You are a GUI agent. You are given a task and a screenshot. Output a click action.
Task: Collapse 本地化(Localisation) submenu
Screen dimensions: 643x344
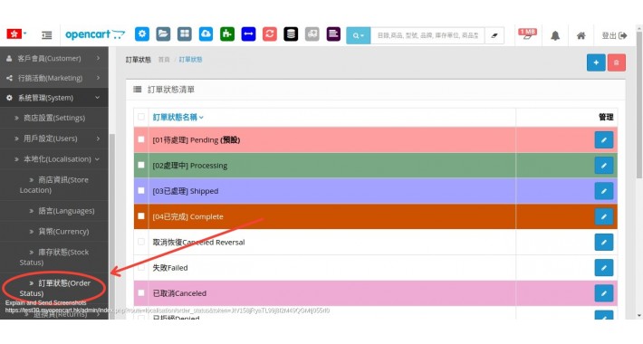pyautogui.click(x=54, y=159)
